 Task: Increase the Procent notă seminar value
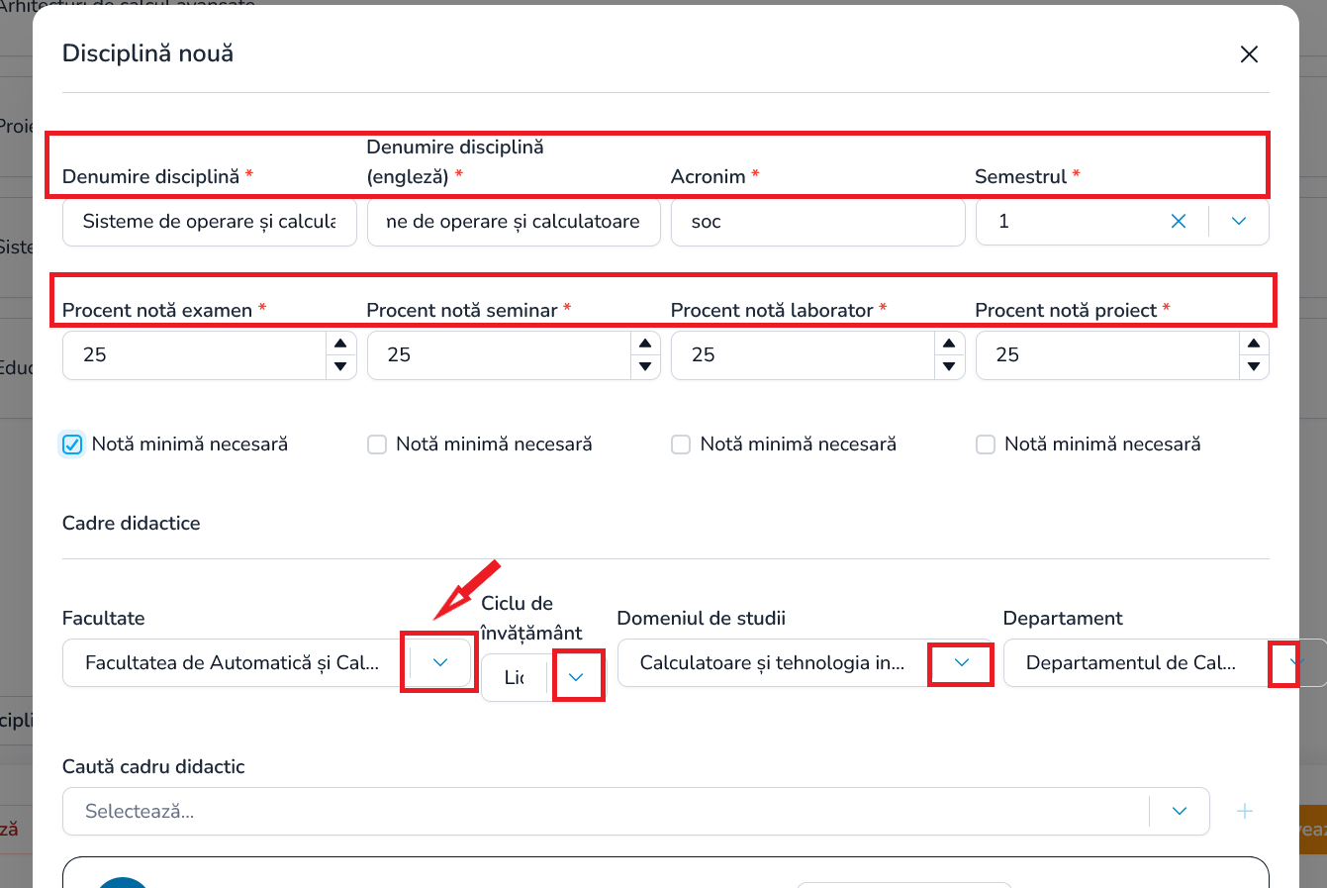(x=645, y=344)
